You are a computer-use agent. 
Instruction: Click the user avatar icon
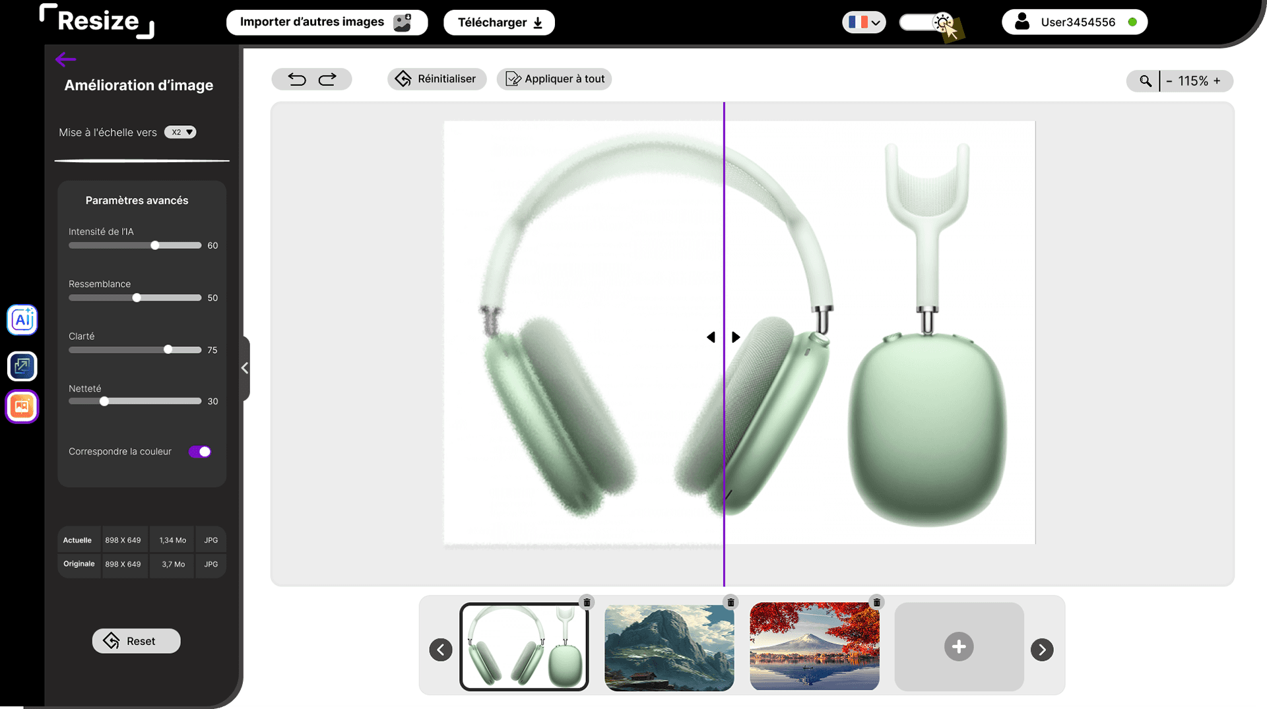[x=1022, y=22]
